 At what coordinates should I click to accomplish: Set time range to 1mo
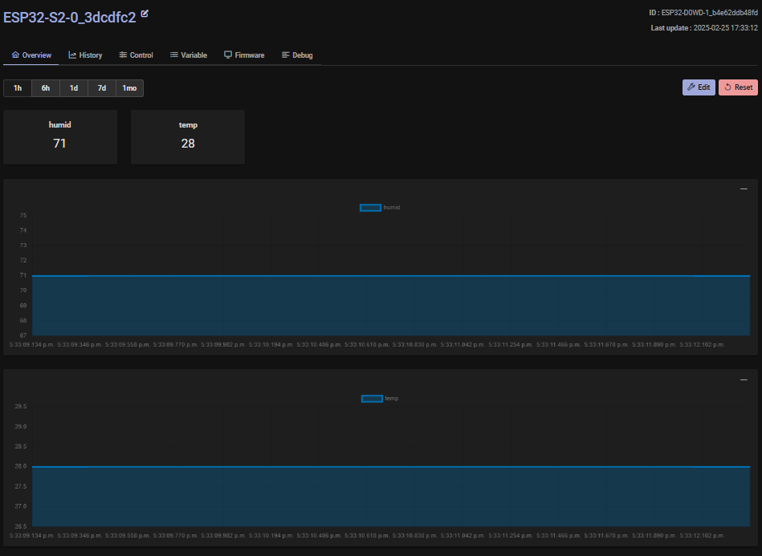(x=129, y=88)
